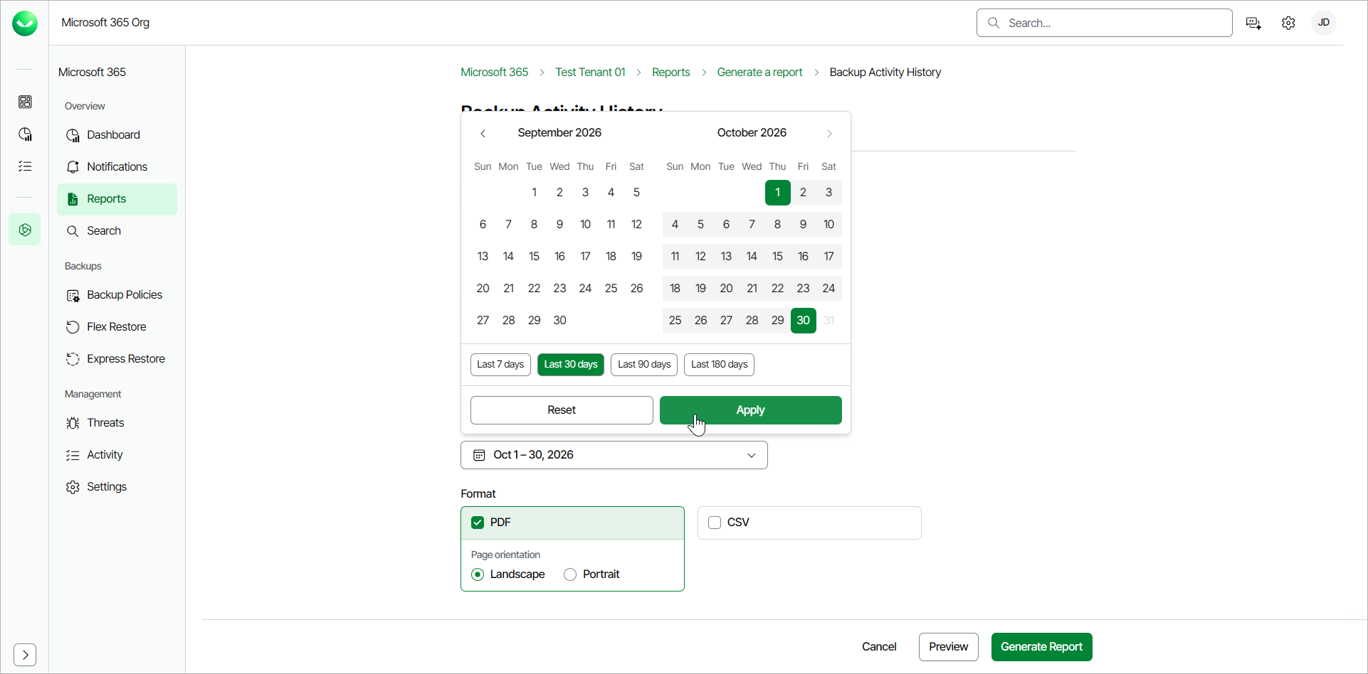Open the chat assistant icon beside search
Screen dimensions: 1368x674
tap(1254, 23)
